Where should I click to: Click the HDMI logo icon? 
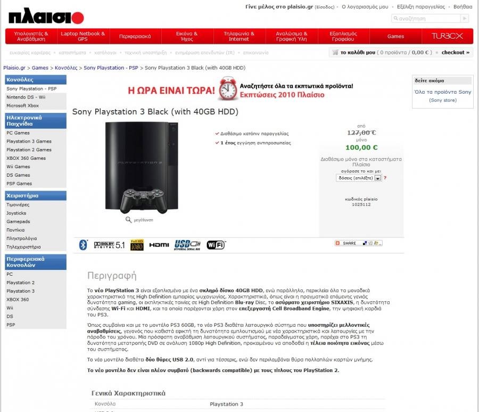coord(159,245)
